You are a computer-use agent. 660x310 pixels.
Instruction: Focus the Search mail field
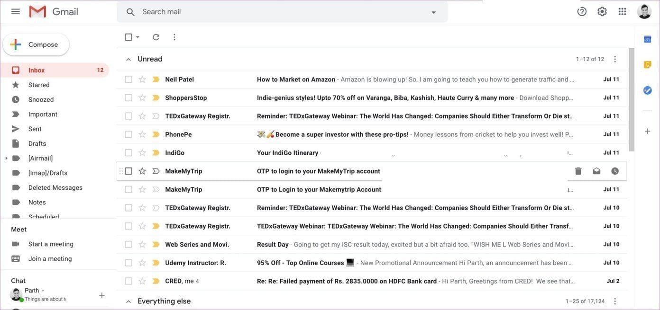pyautogui.click(x=282, y=12)
